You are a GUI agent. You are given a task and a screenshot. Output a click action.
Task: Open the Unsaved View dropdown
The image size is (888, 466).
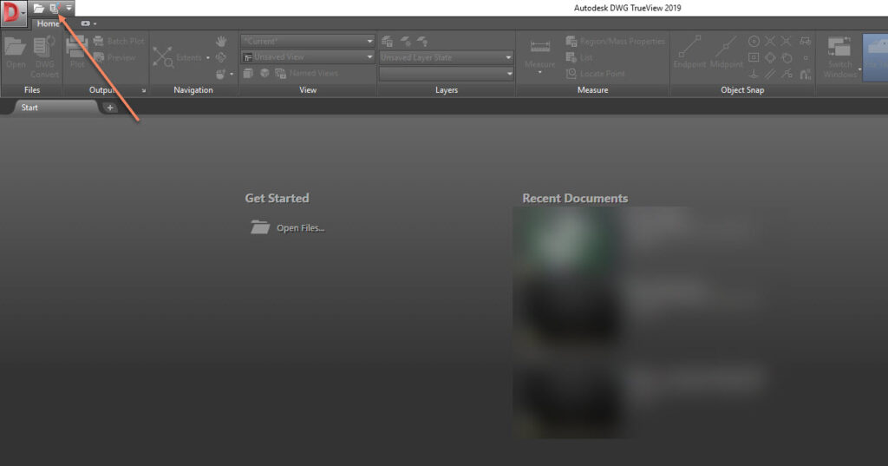click(x=308, y=57)
